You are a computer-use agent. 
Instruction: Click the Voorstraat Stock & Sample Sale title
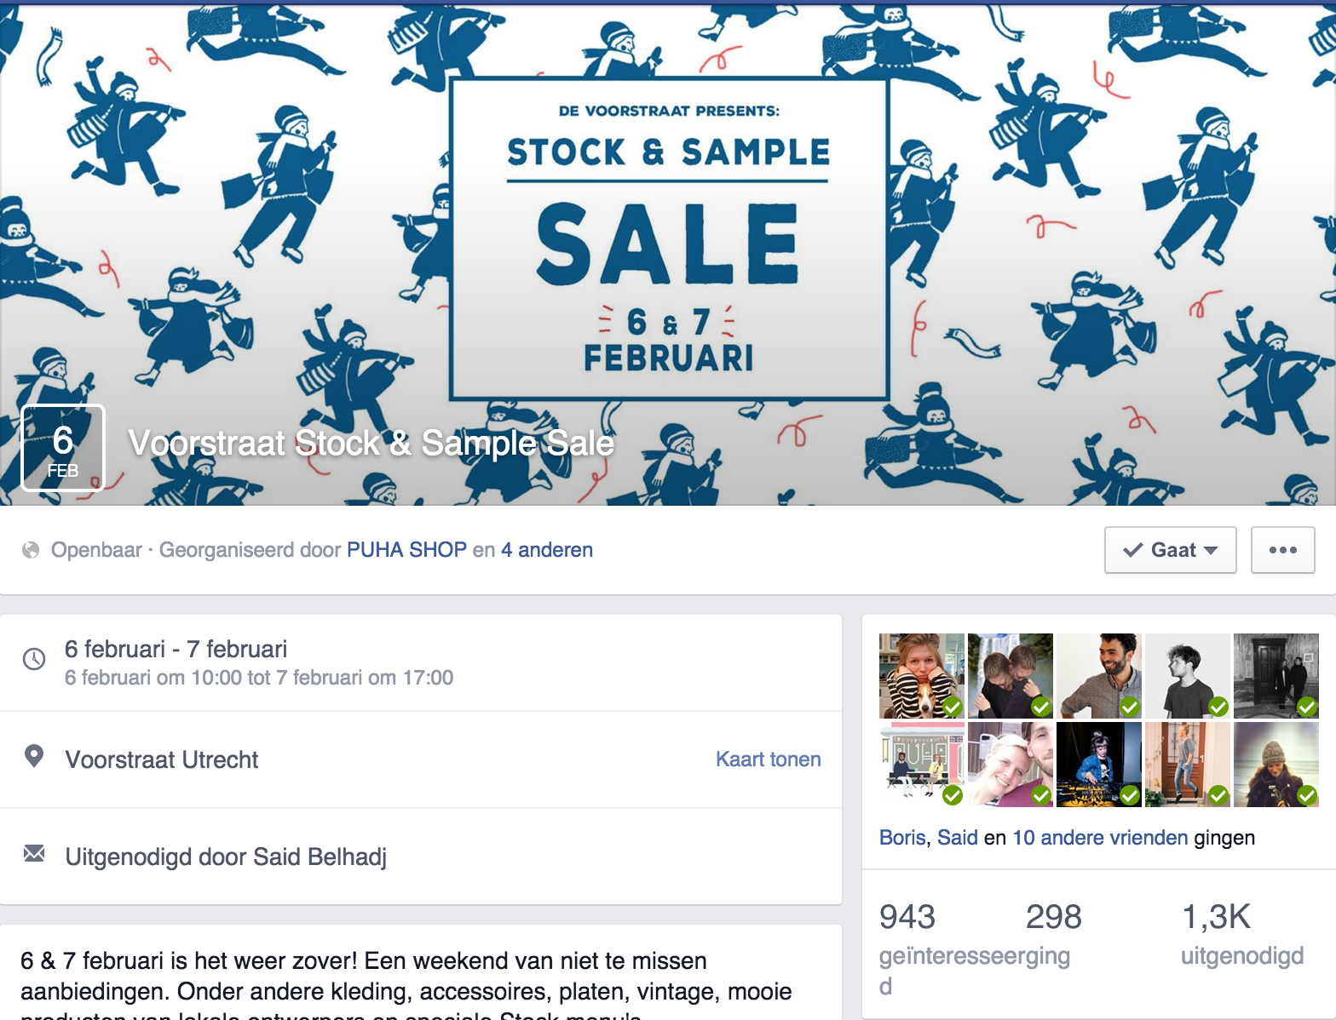[x=371, y=444]
